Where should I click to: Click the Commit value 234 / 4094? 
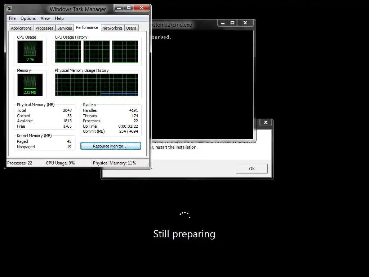pos(129,131)
